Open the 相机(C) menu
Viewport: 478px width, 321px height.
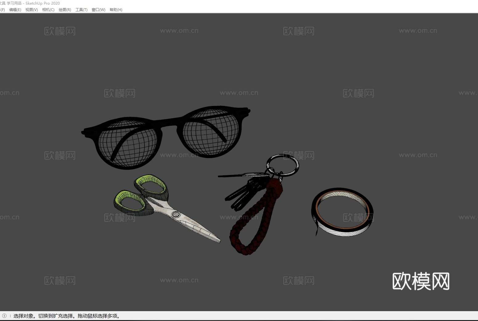click(x=48, y=10)
